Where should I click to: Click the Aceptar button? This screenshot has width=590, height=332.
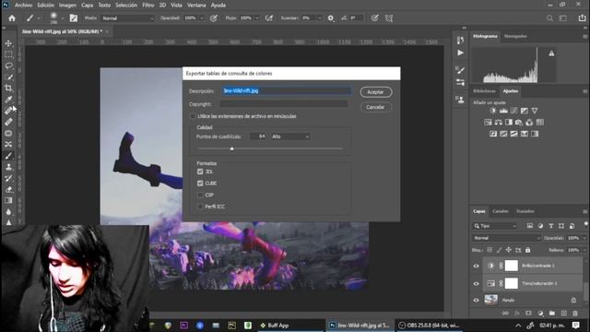click(375, 92)
